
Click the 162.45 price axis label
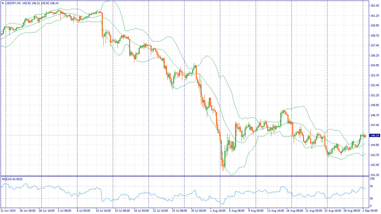374,5
